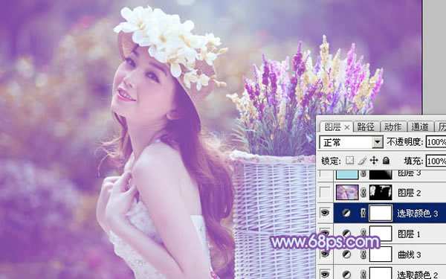Viewport: 446px width, 279px height.
Task: Click the 不透明度 opacity value field
Action: (x=436, y=142)
